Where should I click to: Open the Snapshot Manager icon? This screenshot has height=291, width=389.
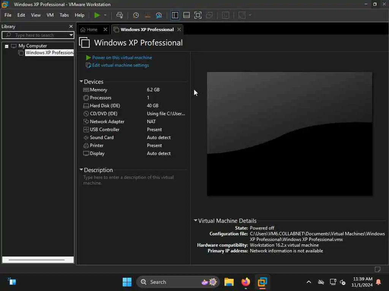(159, 15)
